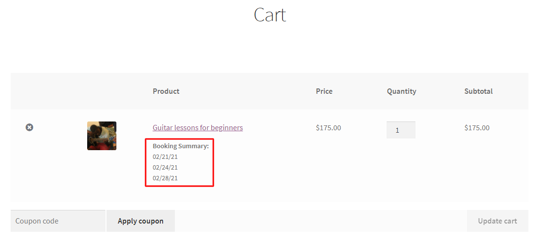Click empty bar space left of Update cart
Image resolution: width=543 pixels, height=242 pixels.
tap(320, 221)
